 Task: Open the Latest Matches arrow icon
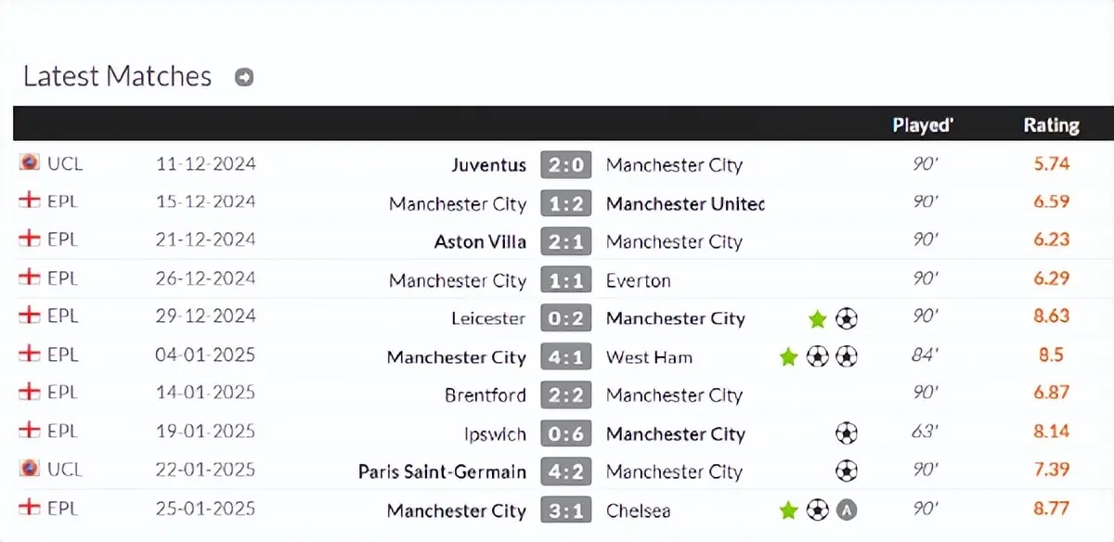pos(244,77)
